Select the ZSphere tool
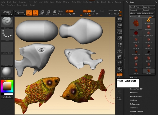 tap(136, 34)
